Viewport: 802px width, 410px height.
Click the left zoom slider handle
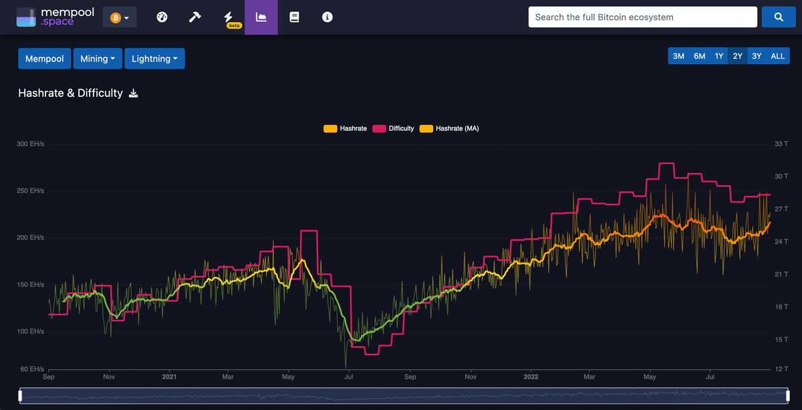(21, 396)
